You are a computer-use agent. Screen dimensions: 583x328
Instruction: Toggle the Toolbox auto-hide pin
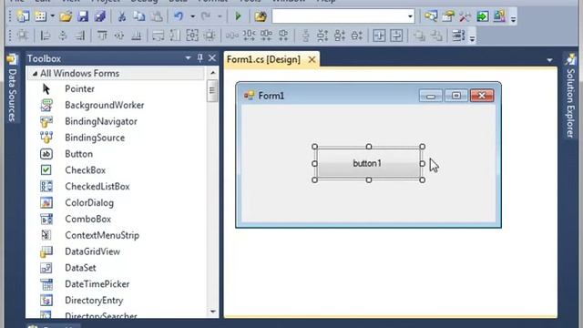(200, 58)
